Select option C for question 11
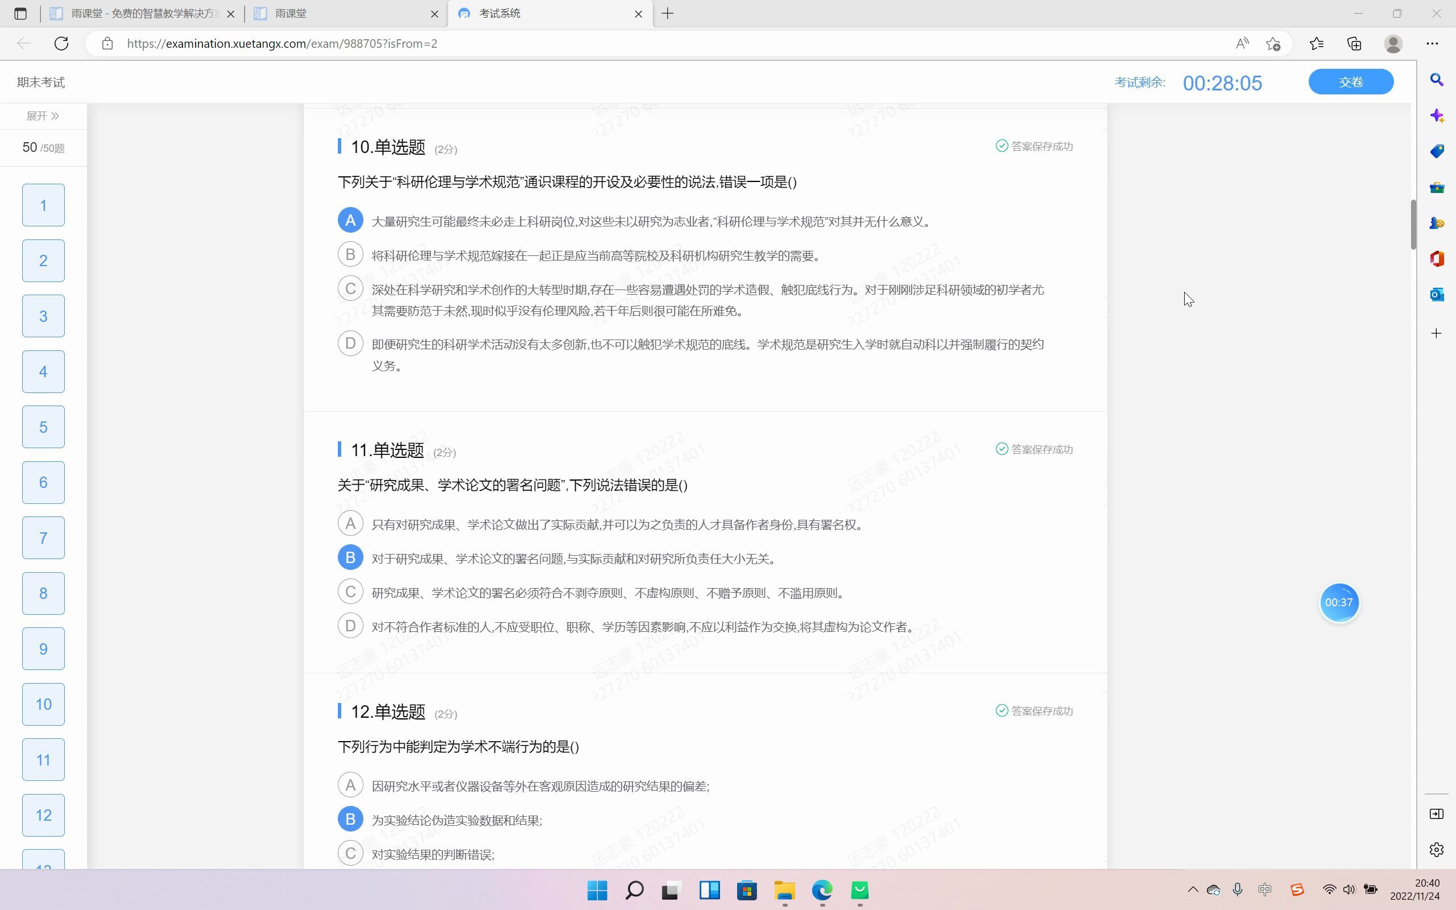1456x910 pixels. (350, 591)
